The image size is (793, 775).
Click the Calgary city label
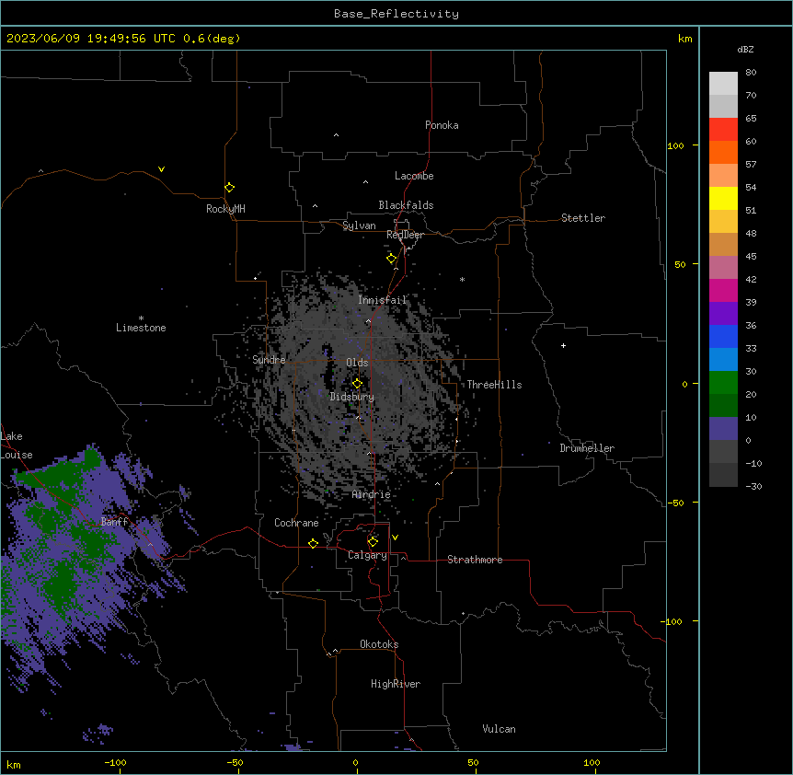pyautogui.click(x=367, y=555)
